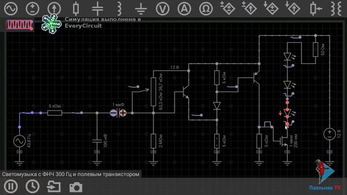Click the "2 МОм" value label
347x195 pixels.
point(161,141)
